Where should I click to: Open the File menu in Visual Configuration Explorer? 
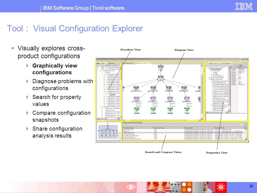97,61
